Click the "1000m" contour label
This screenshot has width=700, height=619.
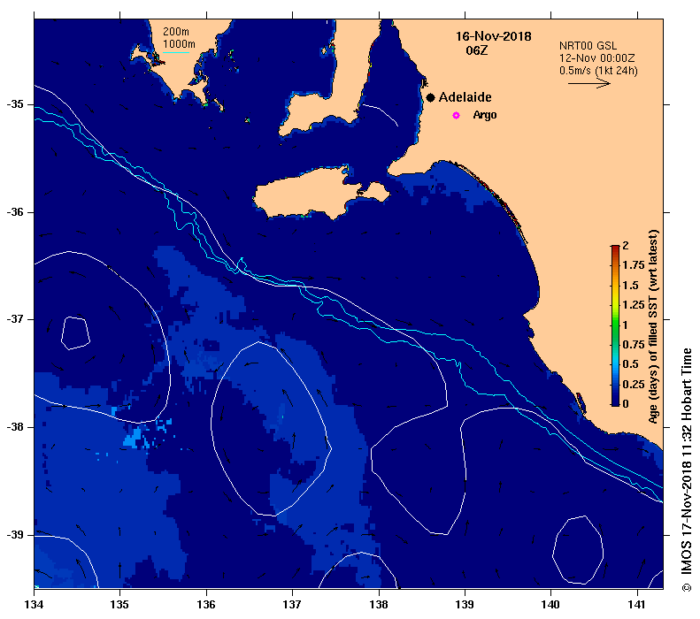[179, 44]
